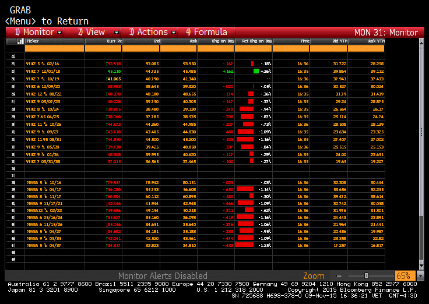
Task: Click the +.162 change on day value
Action: (x=228, y=72)
